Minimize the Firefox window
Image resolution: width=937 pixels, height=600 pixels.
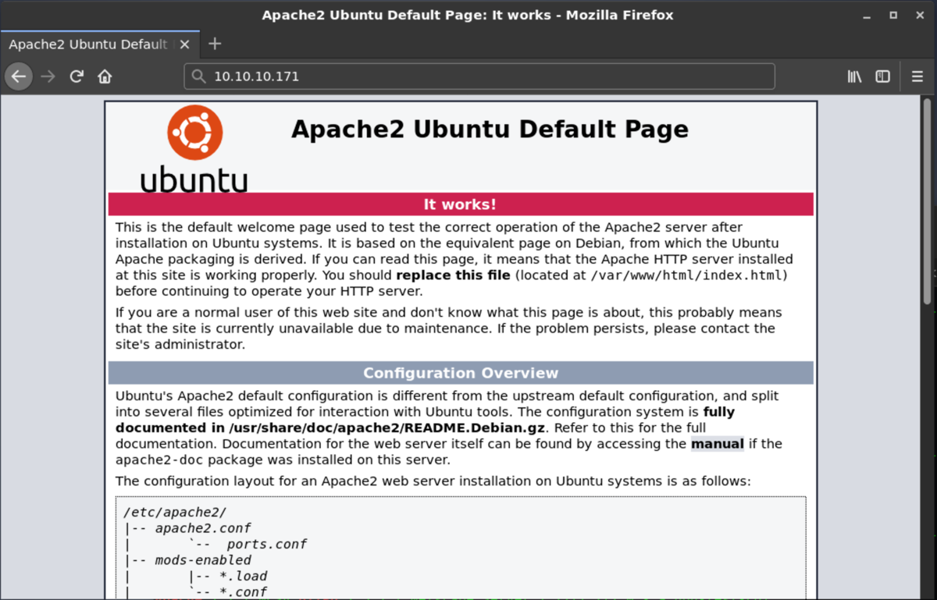point(868,14)
